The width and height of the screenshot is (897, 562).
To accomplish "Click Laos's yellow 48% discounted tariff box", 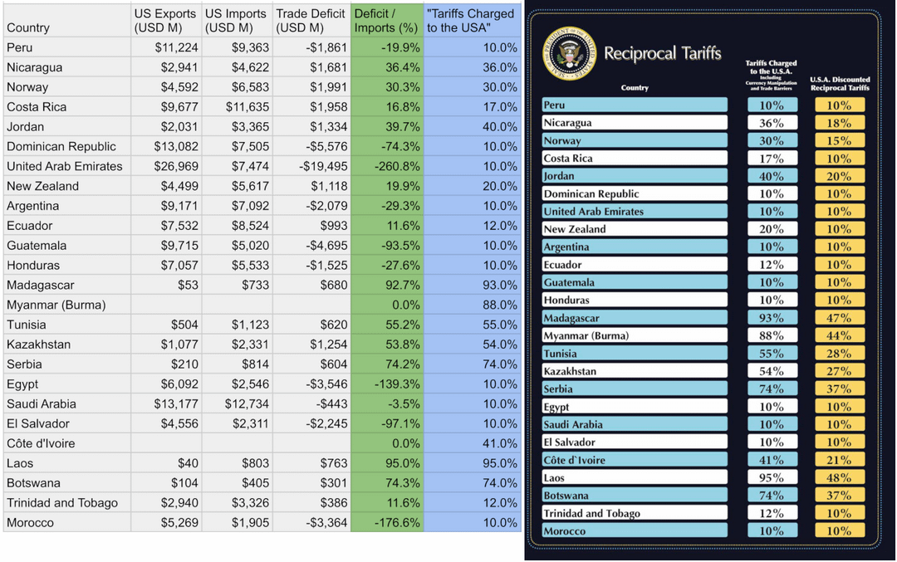I will coord(839,477).
